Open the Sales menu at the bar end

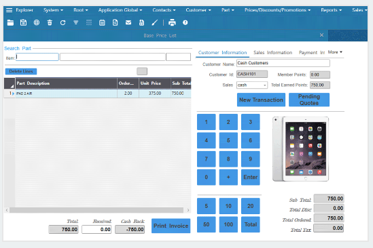pyautogui.click(x=359, y=10)
